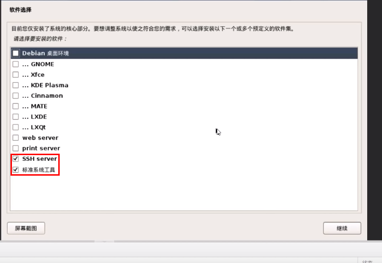Check the LXDE option
This screenshot has width=382, height=263.
(16, 116)
